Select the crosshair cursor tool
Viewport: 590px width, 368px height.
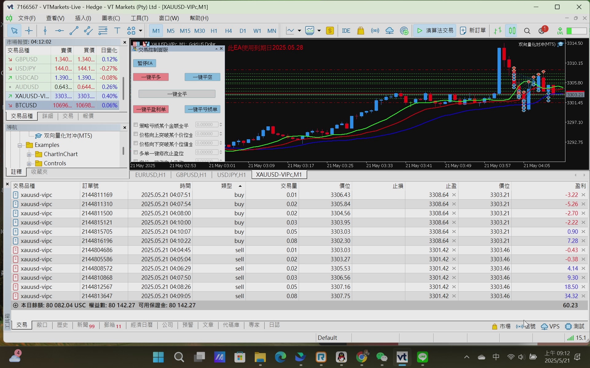29,31
